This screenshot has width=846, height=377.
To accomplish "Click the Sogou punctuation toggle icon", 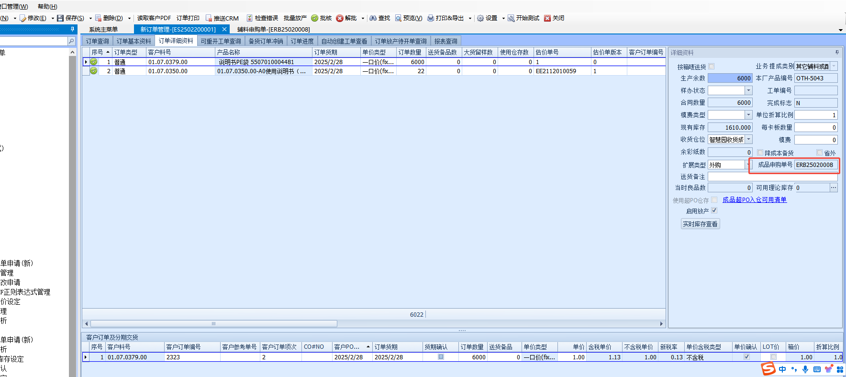I will pyautogui.click(x=794, y=369).
